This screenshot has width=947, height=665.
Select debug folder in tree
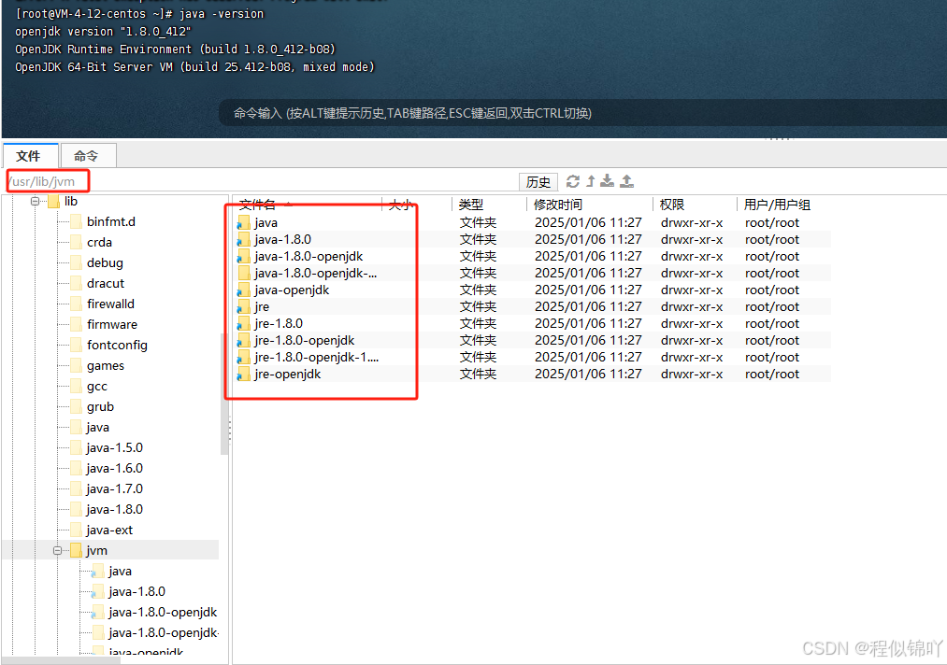(105, 262)
